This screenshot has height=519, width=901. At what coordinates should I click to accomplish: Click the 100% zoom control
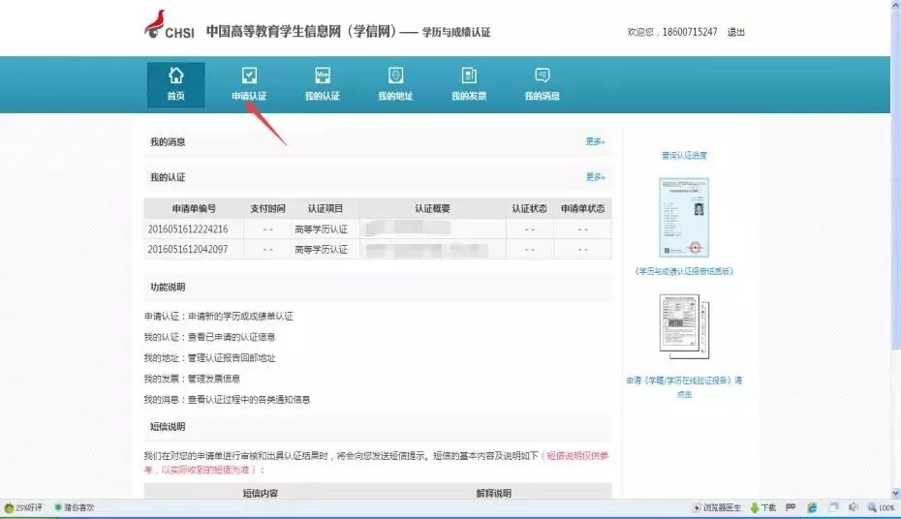click(881, 507)
